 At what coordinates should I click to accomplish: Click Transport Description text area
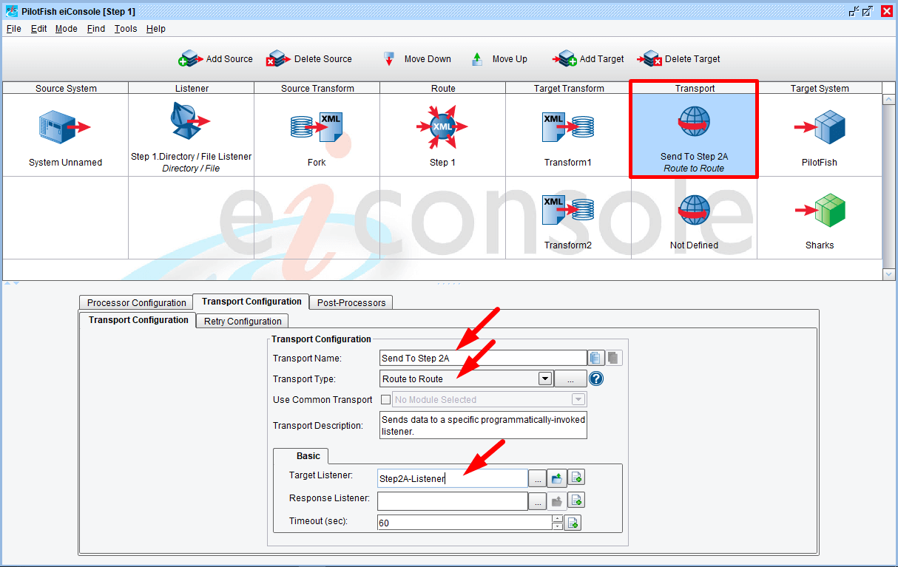click(483, 425)
